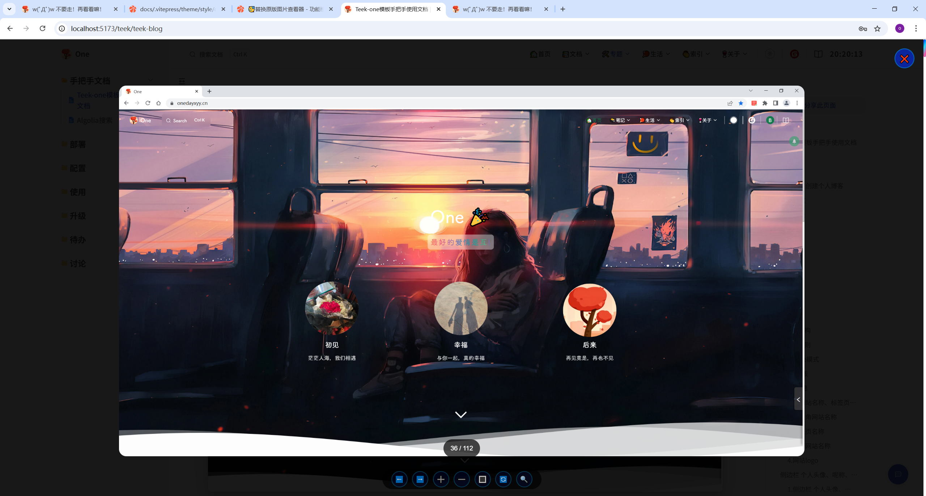The width and height of the screenshot is (926, 496).
Task: Switch to 替换原版图片查看器 tab
Action: click(x=286, y=9)
